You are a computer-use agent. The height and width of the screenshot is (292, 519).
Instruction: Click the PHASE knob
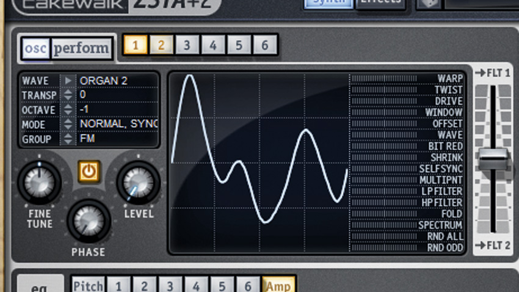click(x=89, y=221)
